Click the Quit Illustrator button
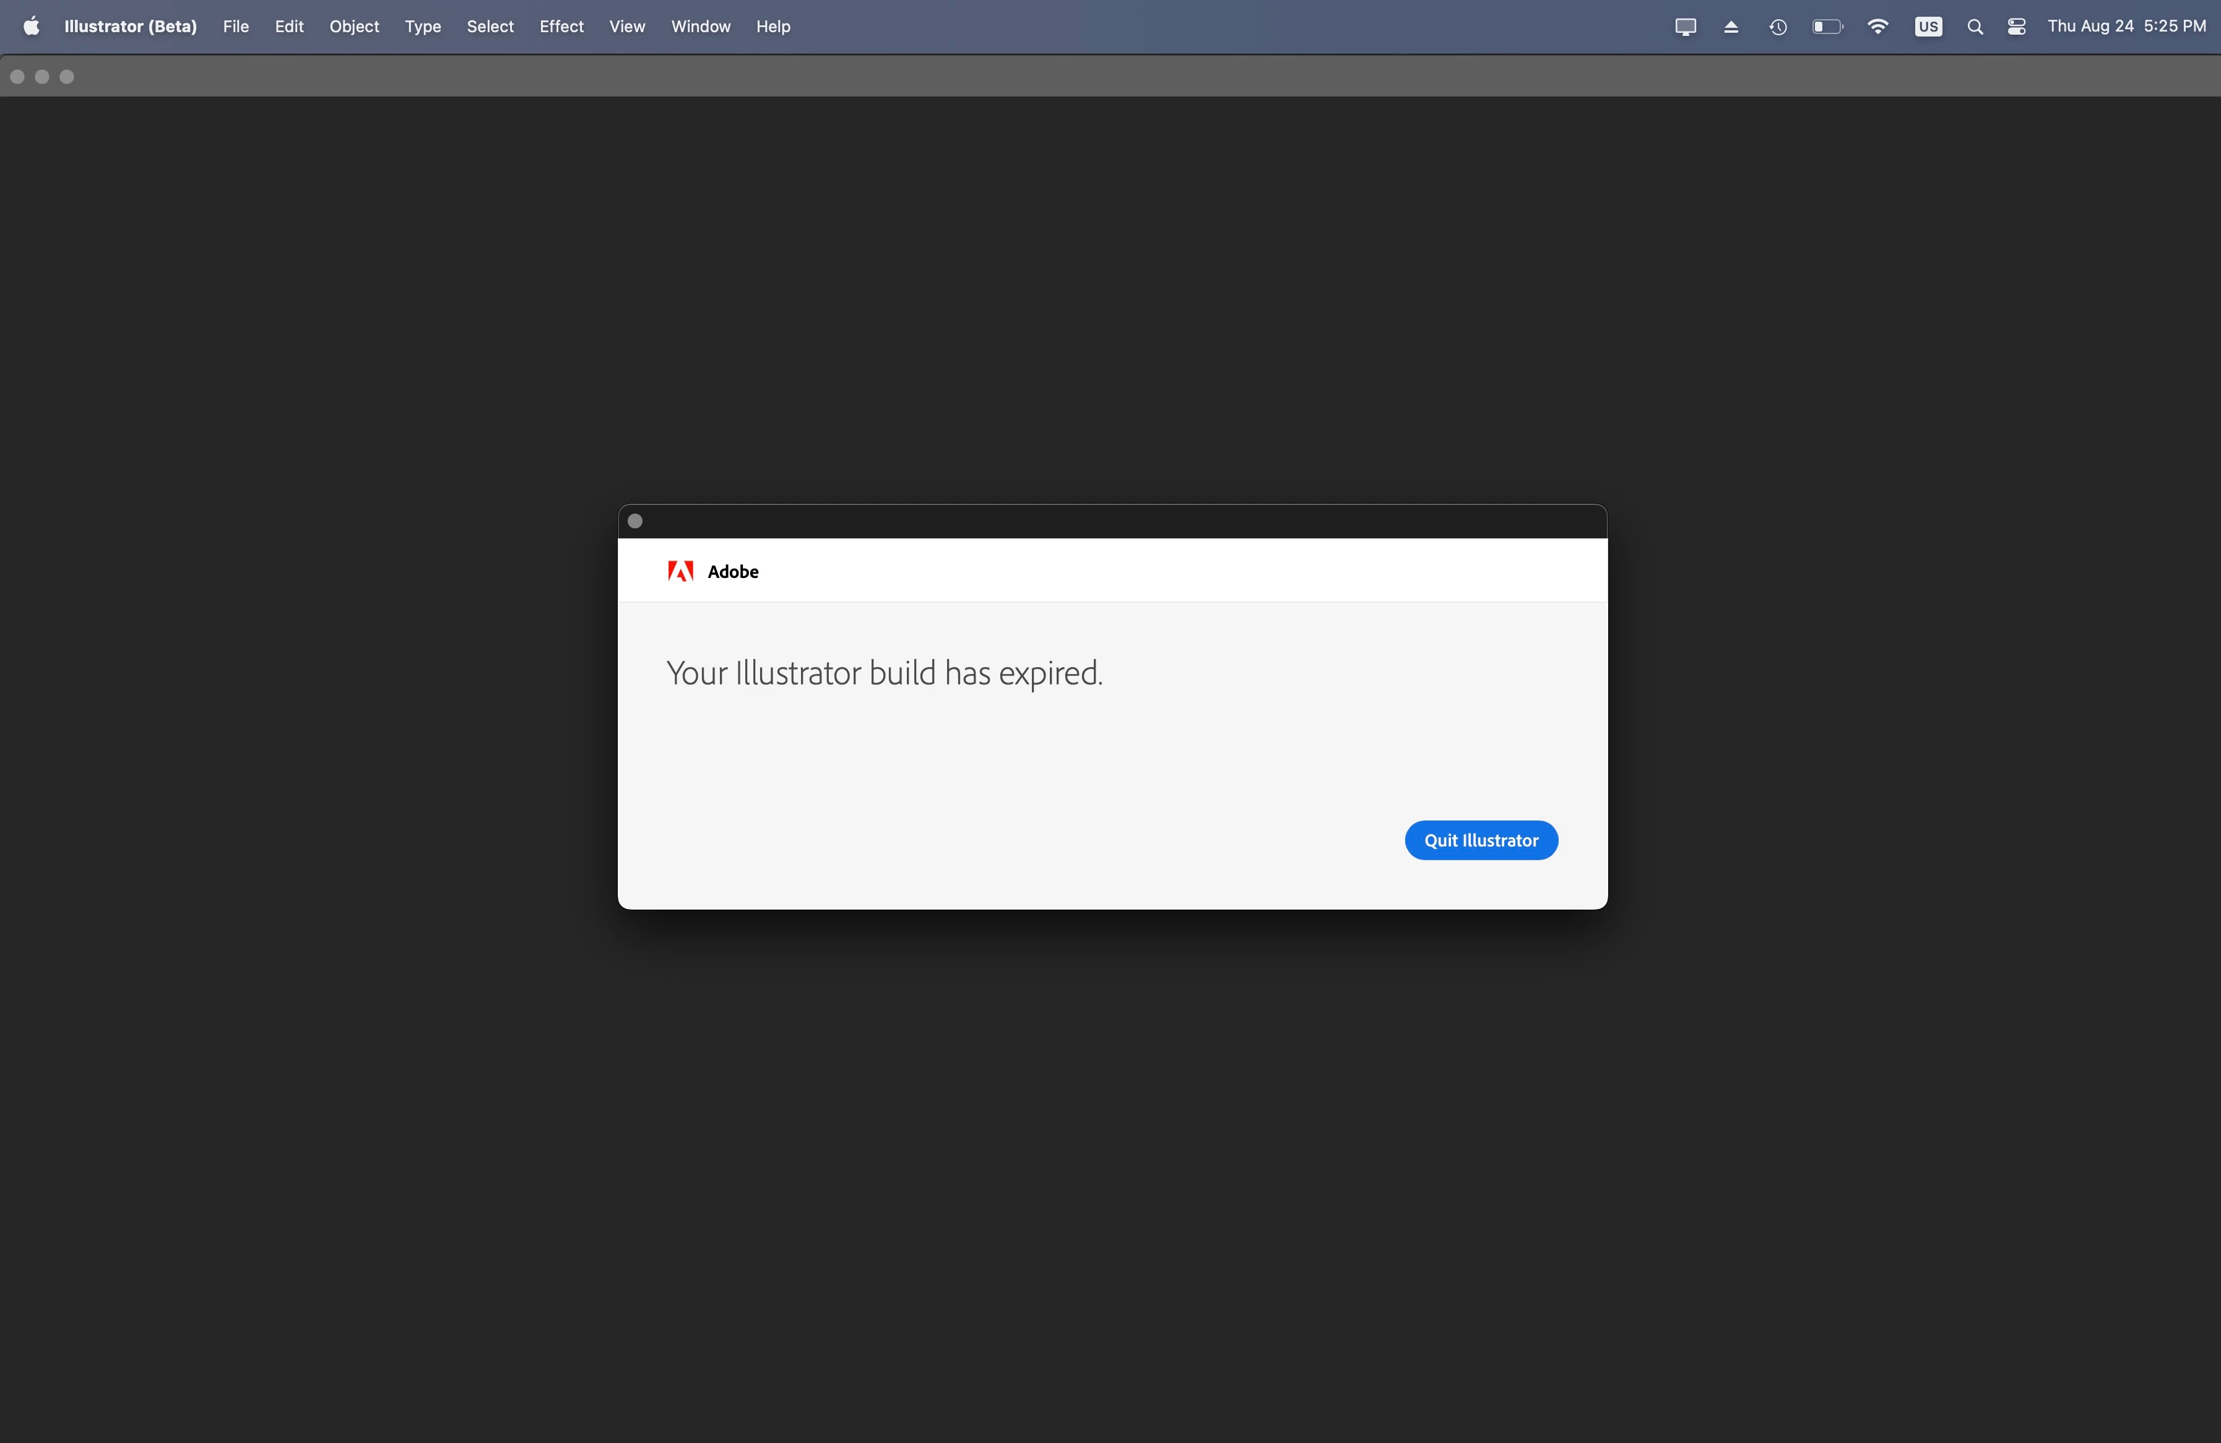The width and height of the screenshot is (2221, 1443). [1481, 840]
